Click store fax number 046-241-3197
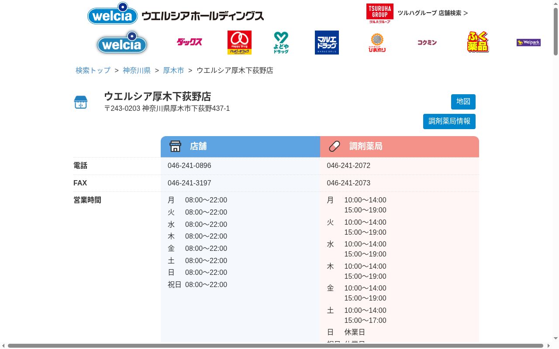Image resolution: width=559 pixels, height=349 pixels. (x=190, y=183)
